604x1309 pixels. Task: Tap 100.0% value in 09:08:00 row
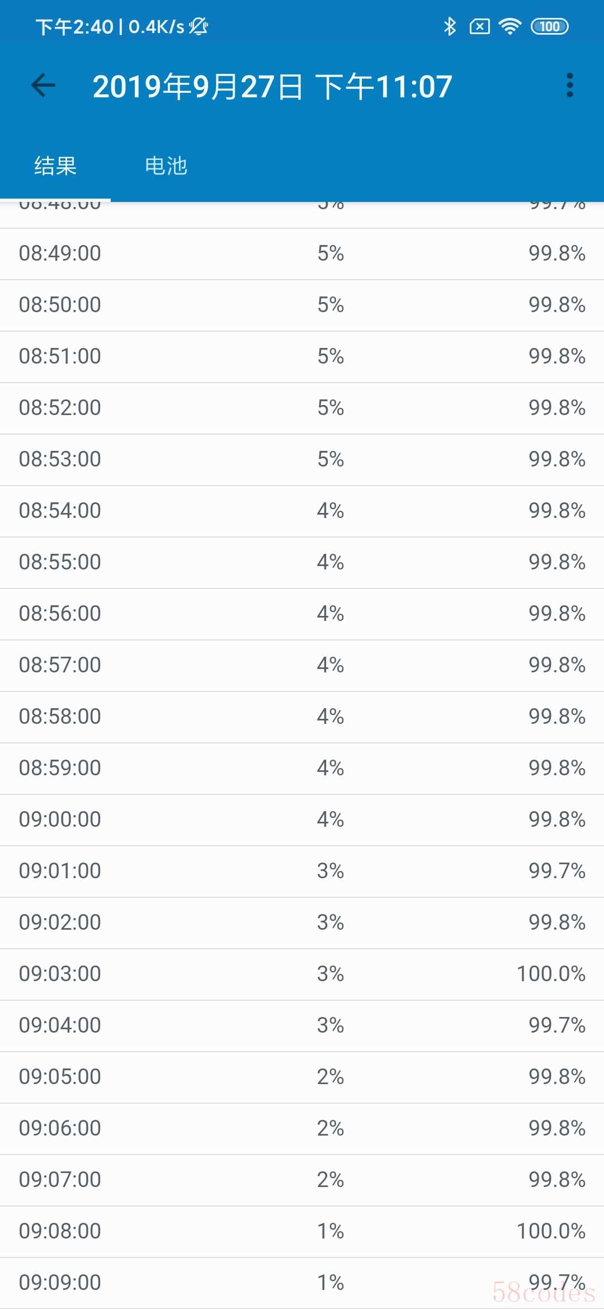(x=551, y=1231)
